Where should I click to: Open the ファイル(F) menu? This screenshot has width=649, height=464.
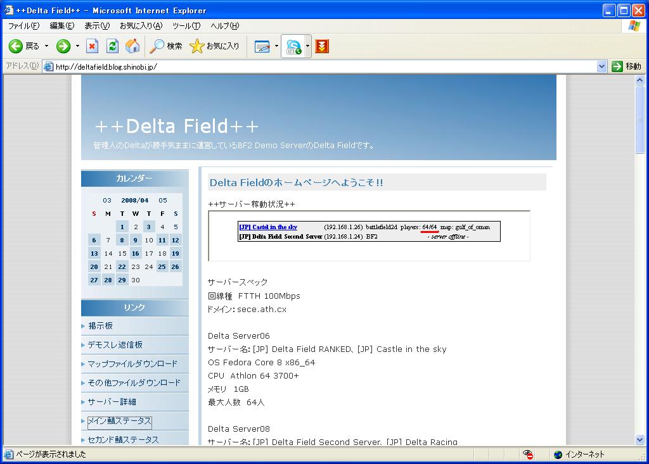24,26
